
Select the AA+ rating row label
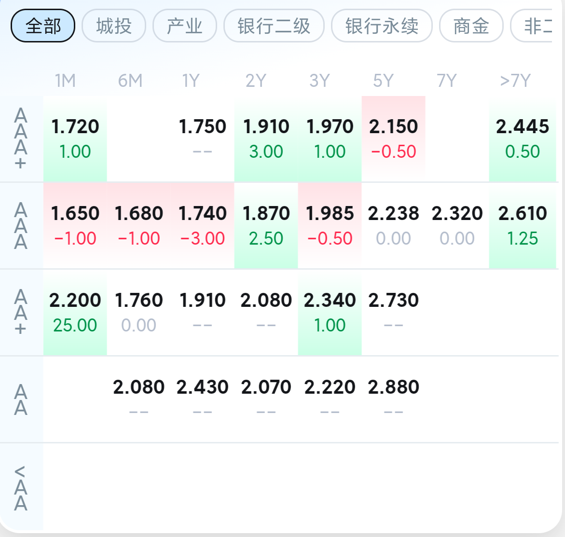coord(21,312)
